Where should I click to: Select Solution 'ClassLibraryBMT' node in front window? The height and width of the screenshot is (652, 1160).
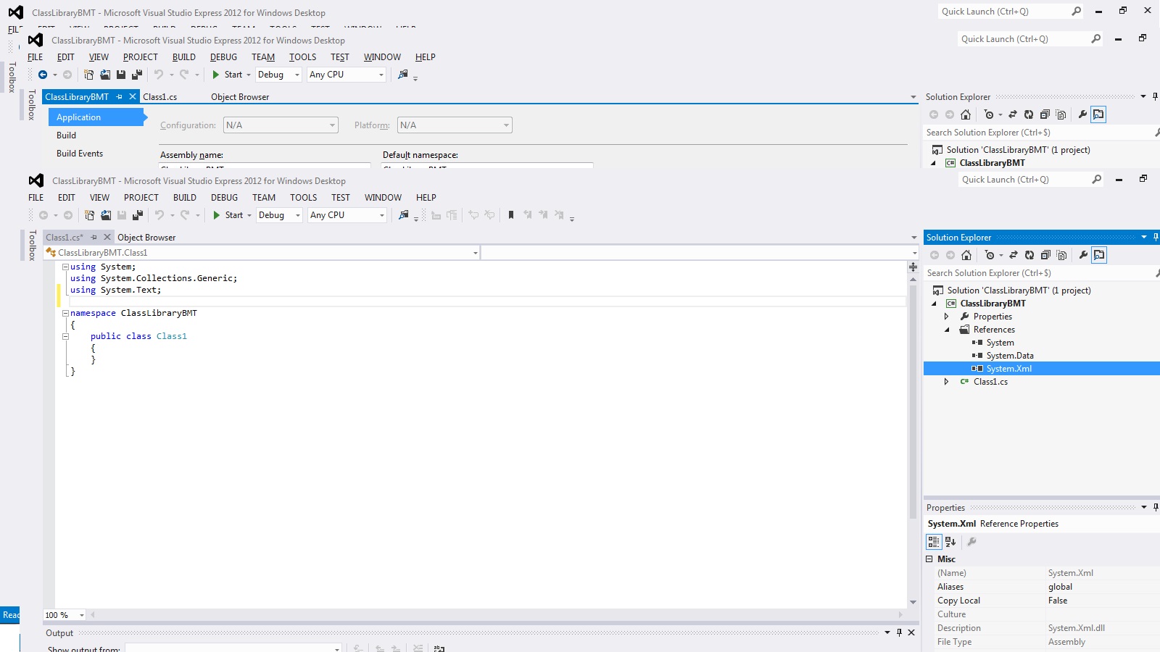point(1019,291)
